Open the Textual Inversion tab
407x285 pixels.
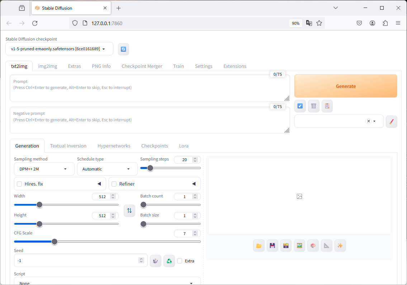pos(68,146)
